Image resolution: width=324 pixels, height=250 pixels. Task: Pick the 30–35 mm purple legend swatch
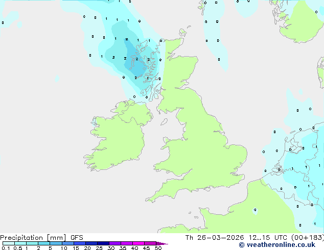pyautogui.click(x=115, y=243)
